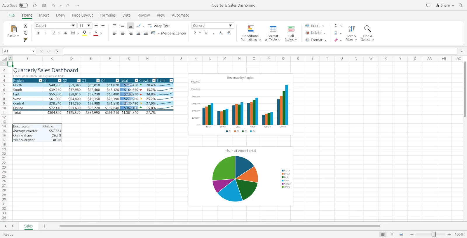Image resolution: width=467 pixels, height=238 pixels.
Task: Apply percent style format
Action: [x=206, y=33]
